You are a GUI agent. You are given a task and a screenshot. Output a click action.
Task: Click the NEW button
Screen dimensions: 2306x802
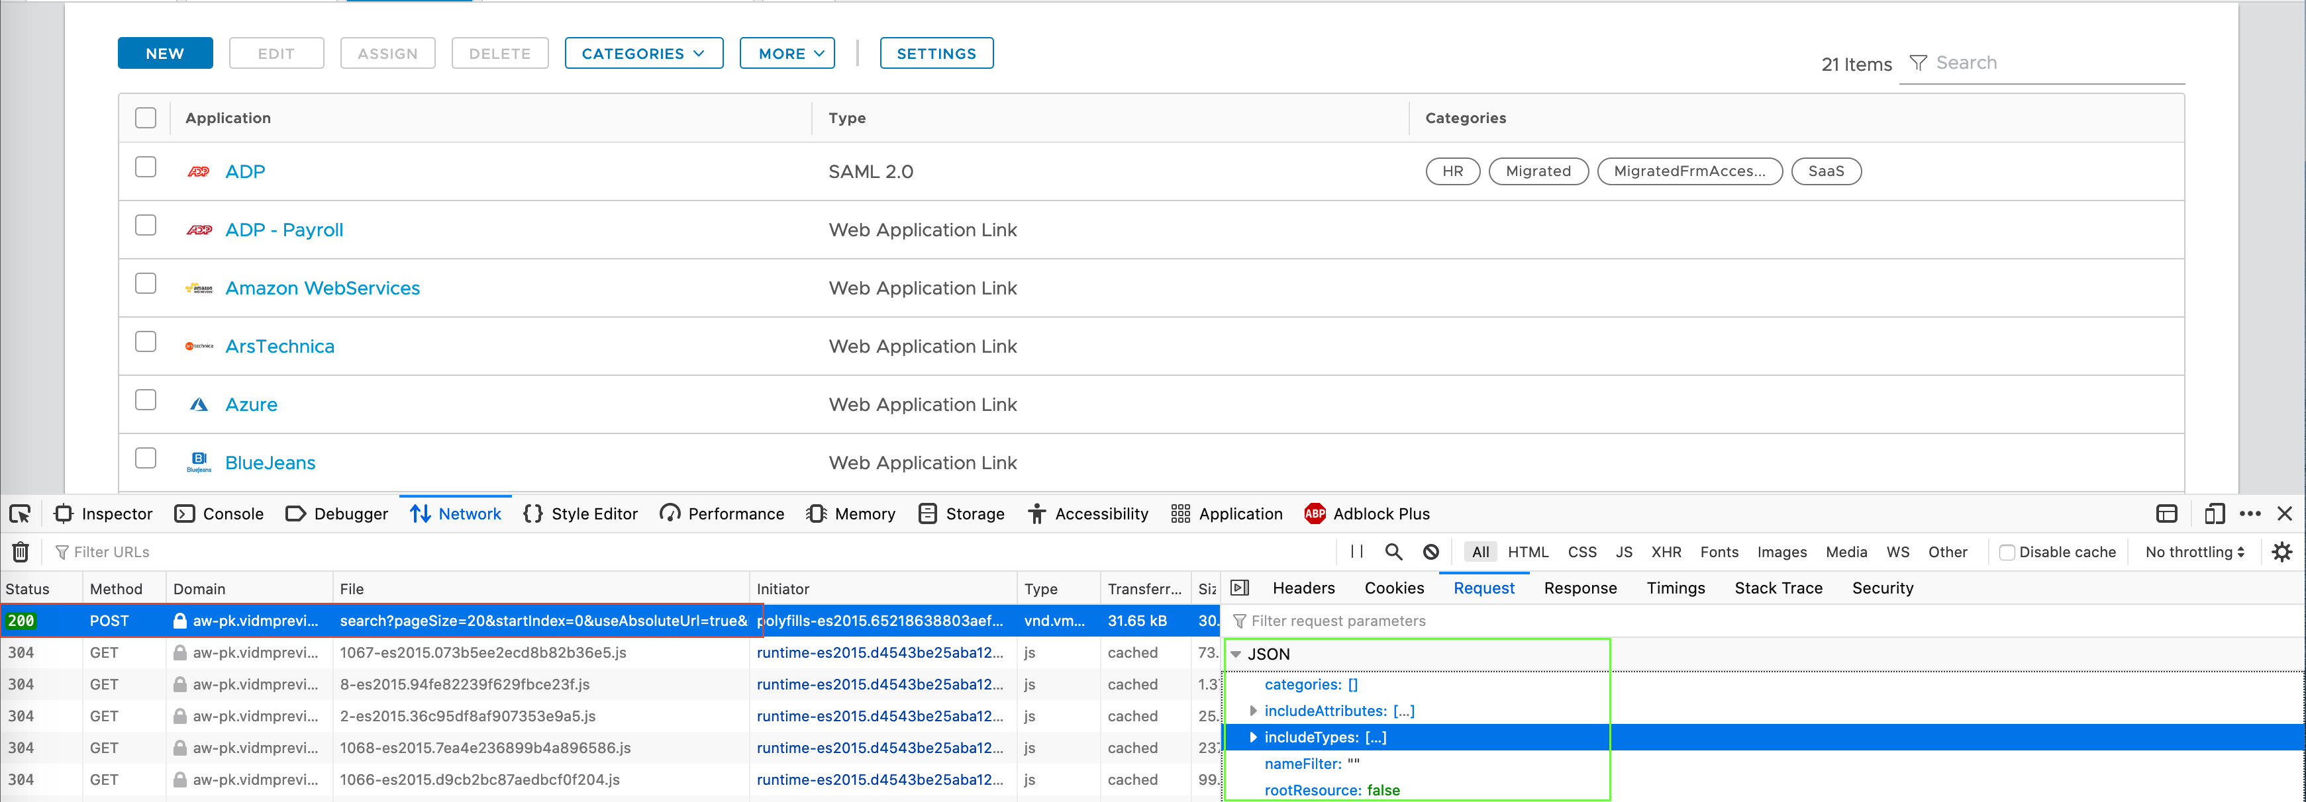click(x=166, y=54)
